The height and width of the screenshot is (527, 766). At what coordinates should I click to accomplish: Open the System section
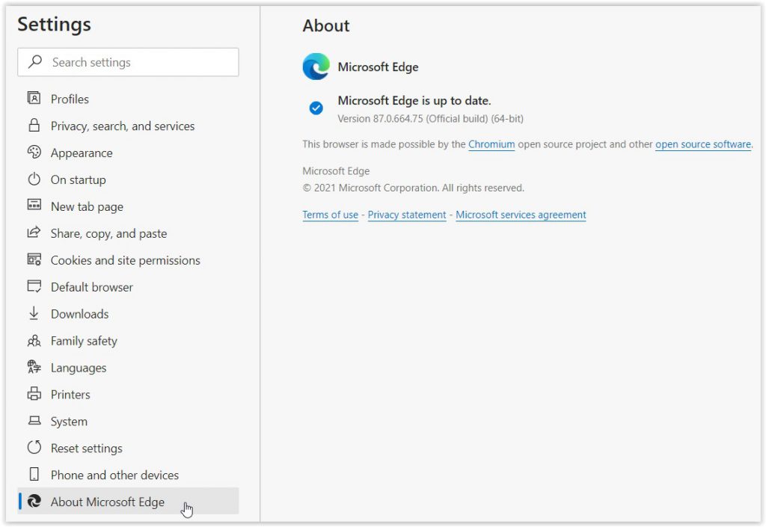(x=128, y=421)
